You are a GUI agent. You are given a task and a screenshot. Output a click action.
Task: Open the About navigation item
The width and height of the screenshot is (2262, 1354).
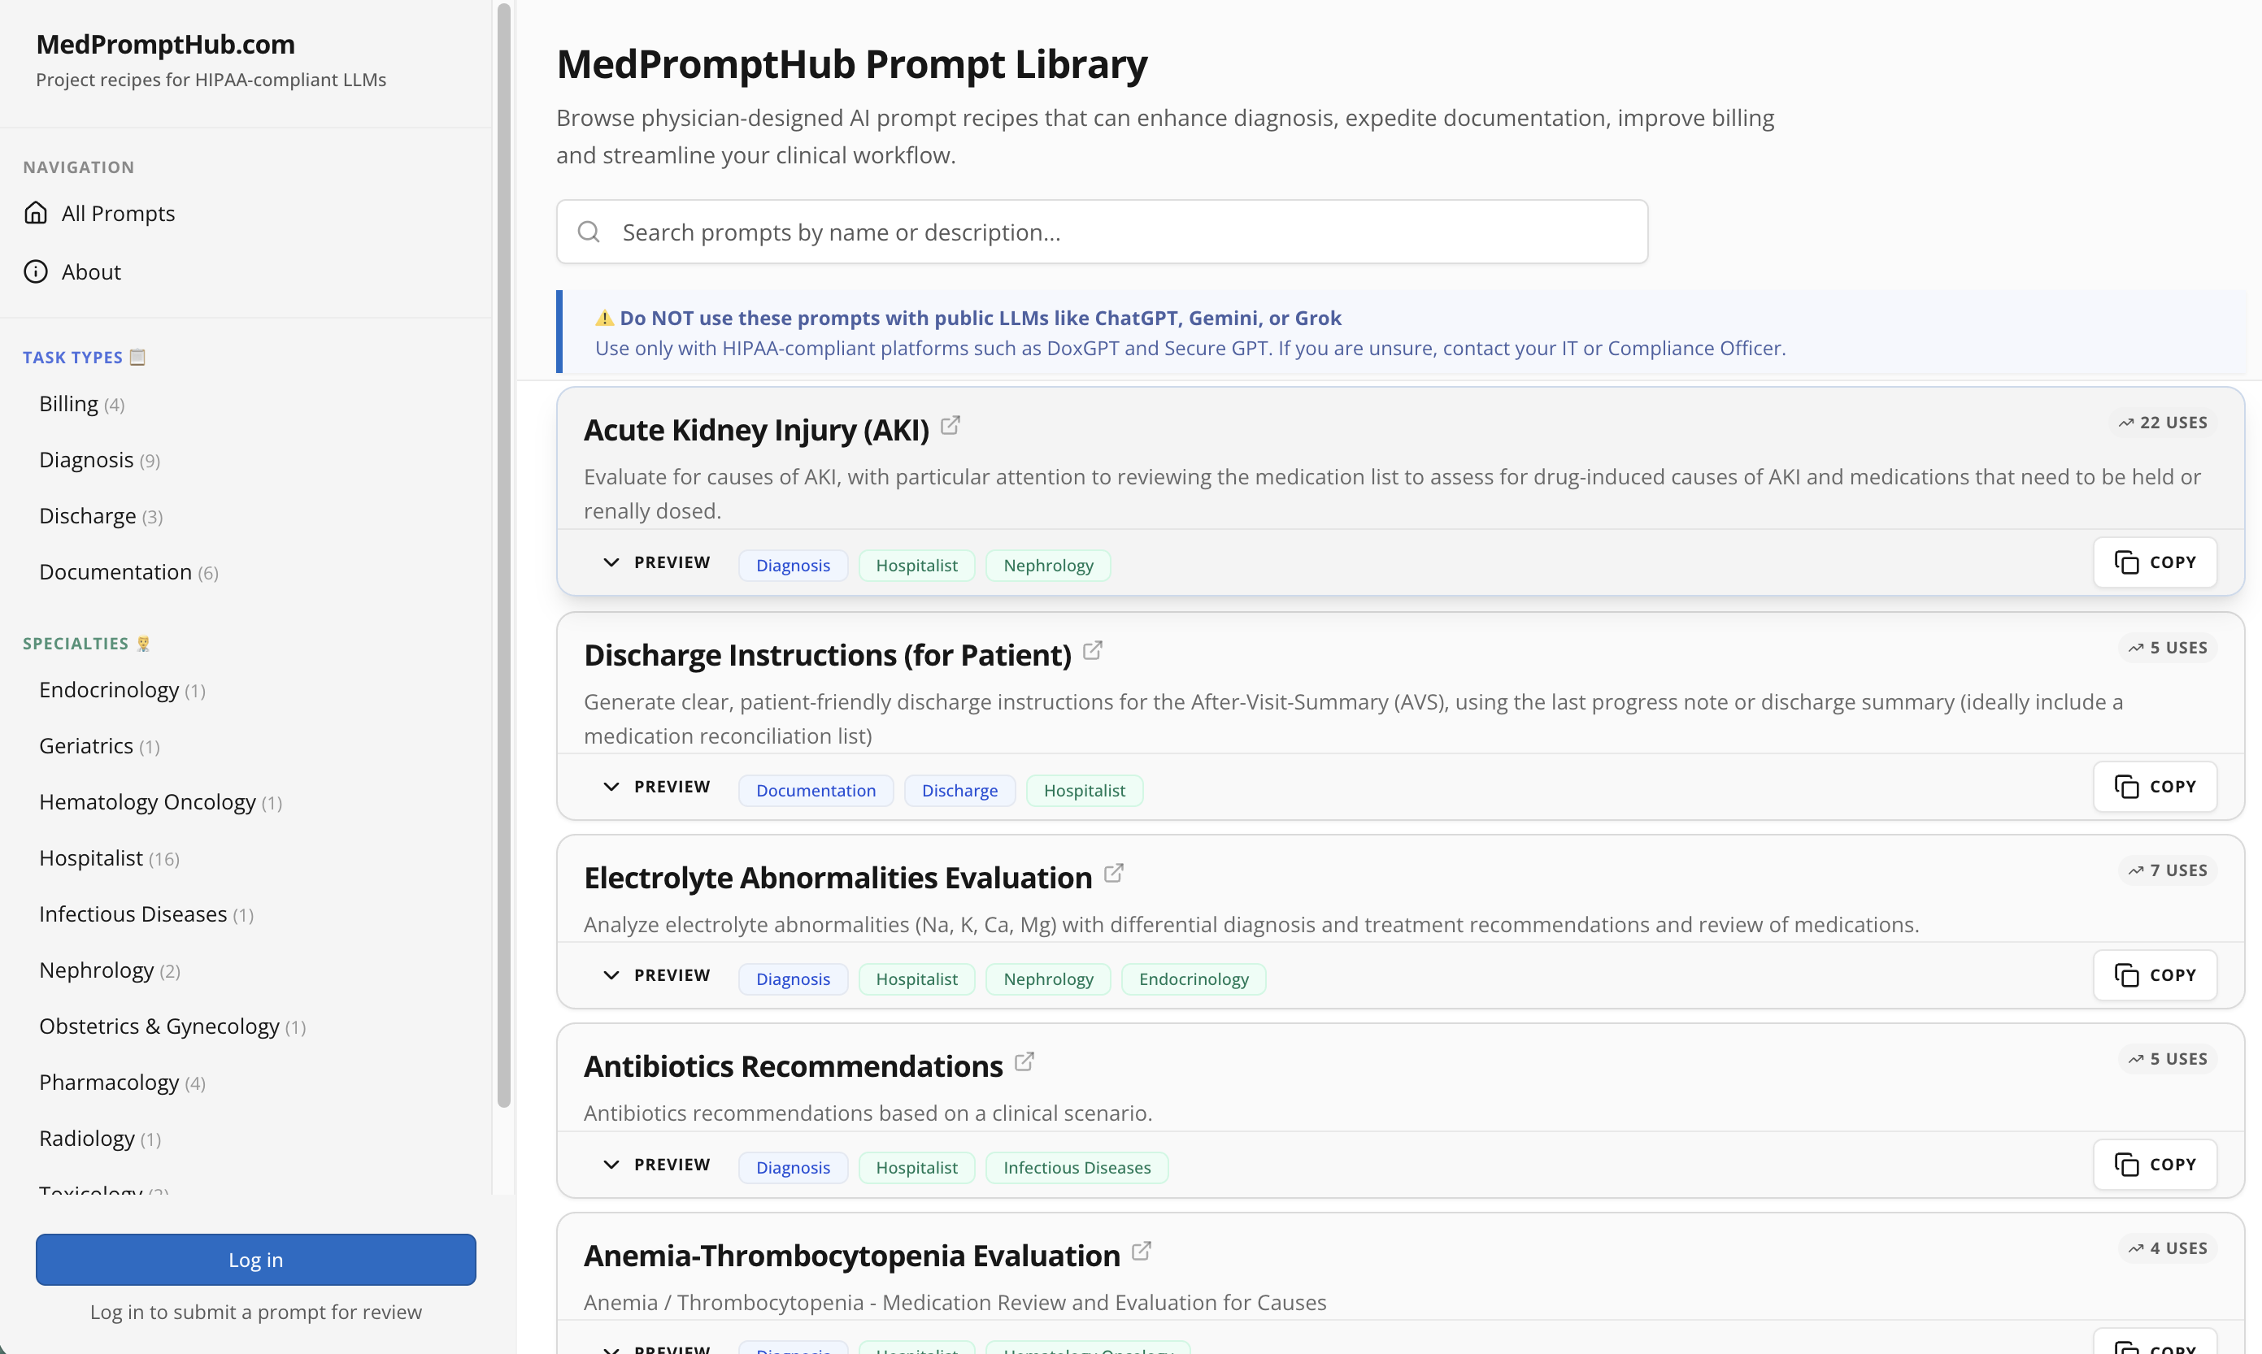coord(90,271)
